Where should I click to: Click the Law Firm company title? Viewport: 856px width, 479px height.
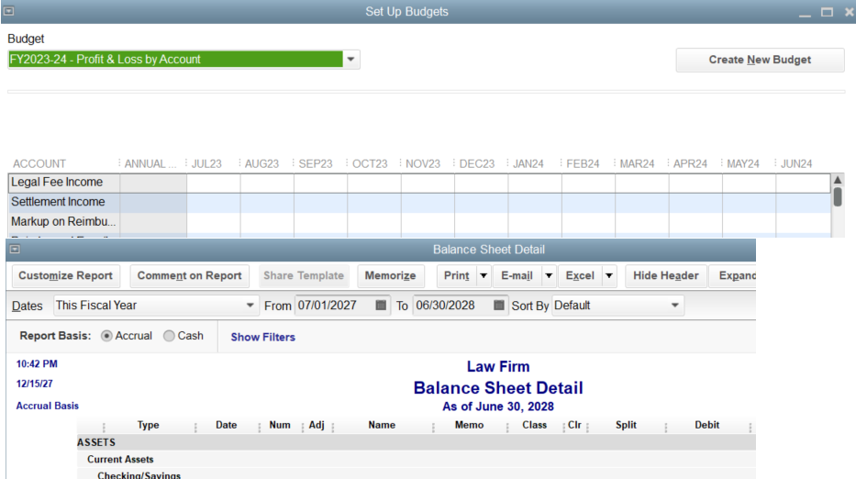(498, 366)
